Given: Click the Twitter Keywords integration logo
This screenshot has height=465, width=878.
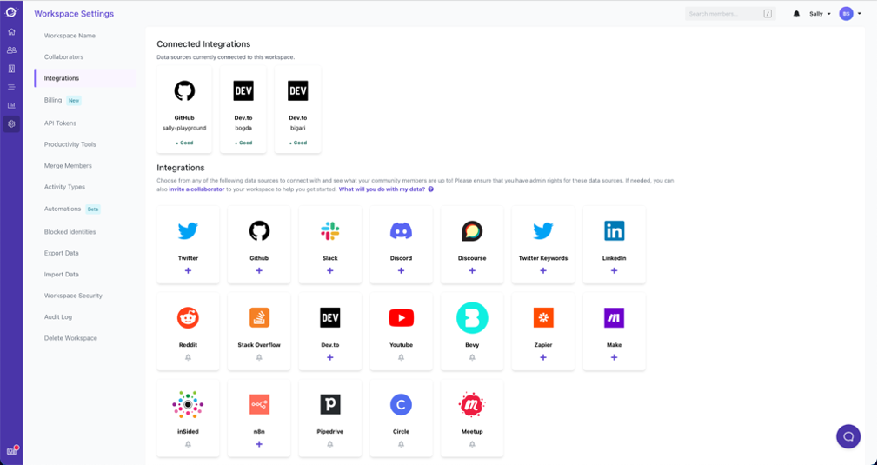Looking at the screenshot, I should (543, 230).
